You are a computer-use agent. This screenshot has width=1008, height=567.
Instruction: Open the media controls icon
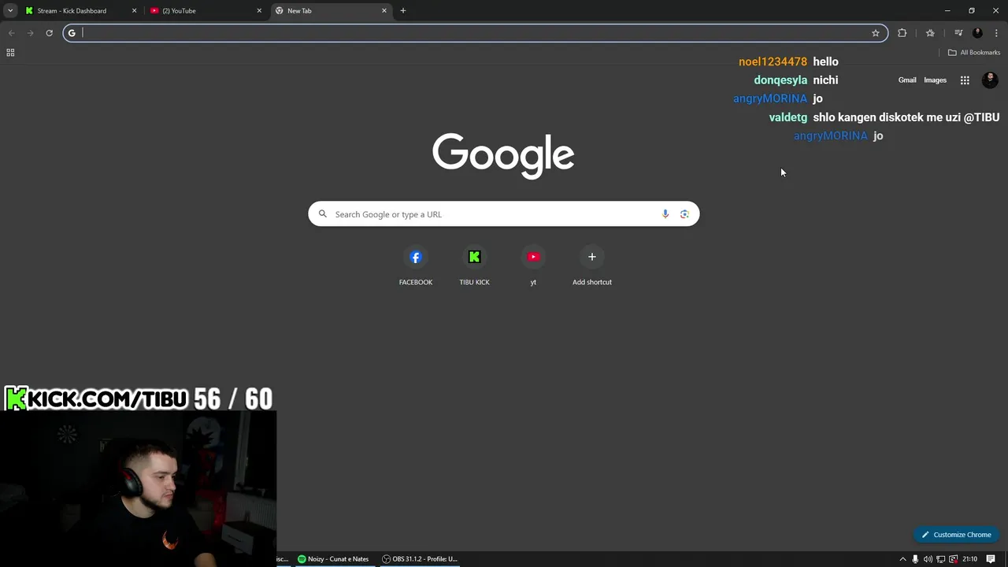[958, 33]
